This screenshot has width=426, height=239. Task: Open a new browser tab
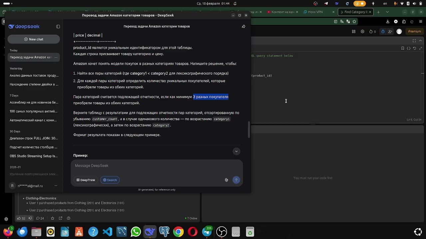(x=378, y=12)
